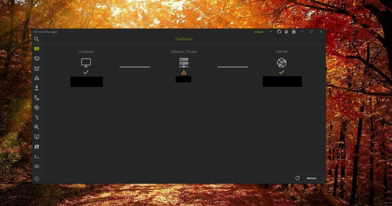
Task: Launch the IP Scanner tool
Action: (37, 78)
